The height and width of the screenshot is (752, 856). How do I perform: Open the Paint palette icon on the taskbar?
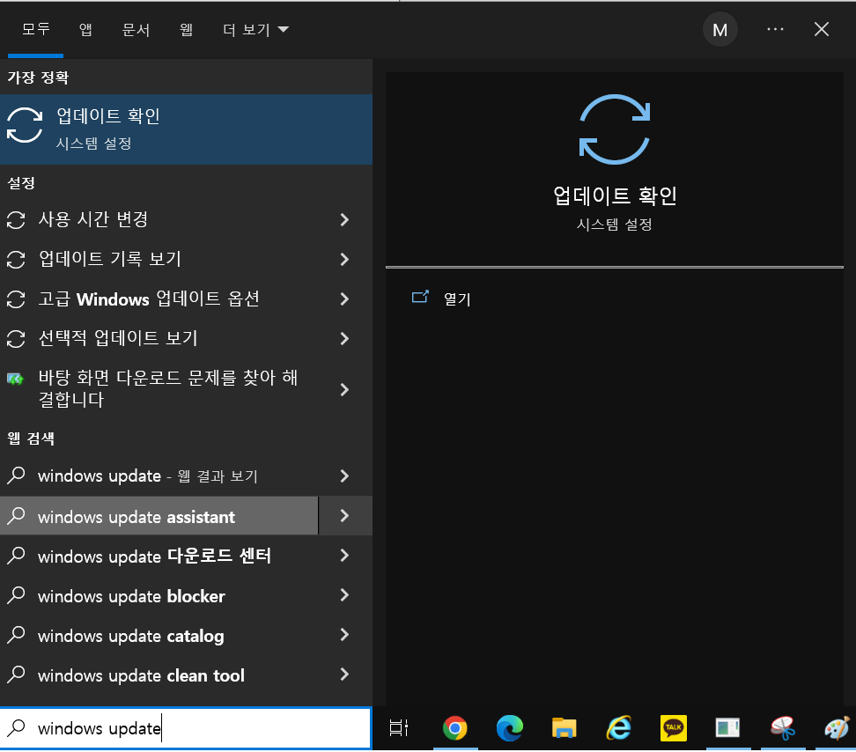coord(838,728)
